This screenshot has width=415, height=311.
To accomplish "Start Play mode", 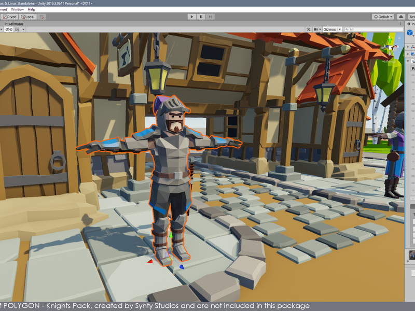I will click(191, 17).
